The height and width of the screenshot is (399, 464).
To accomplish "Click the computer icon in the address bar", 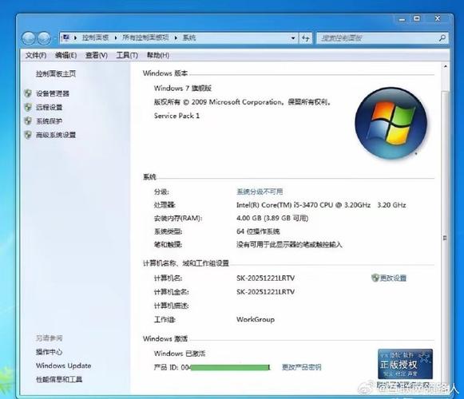I will point(66,38).
